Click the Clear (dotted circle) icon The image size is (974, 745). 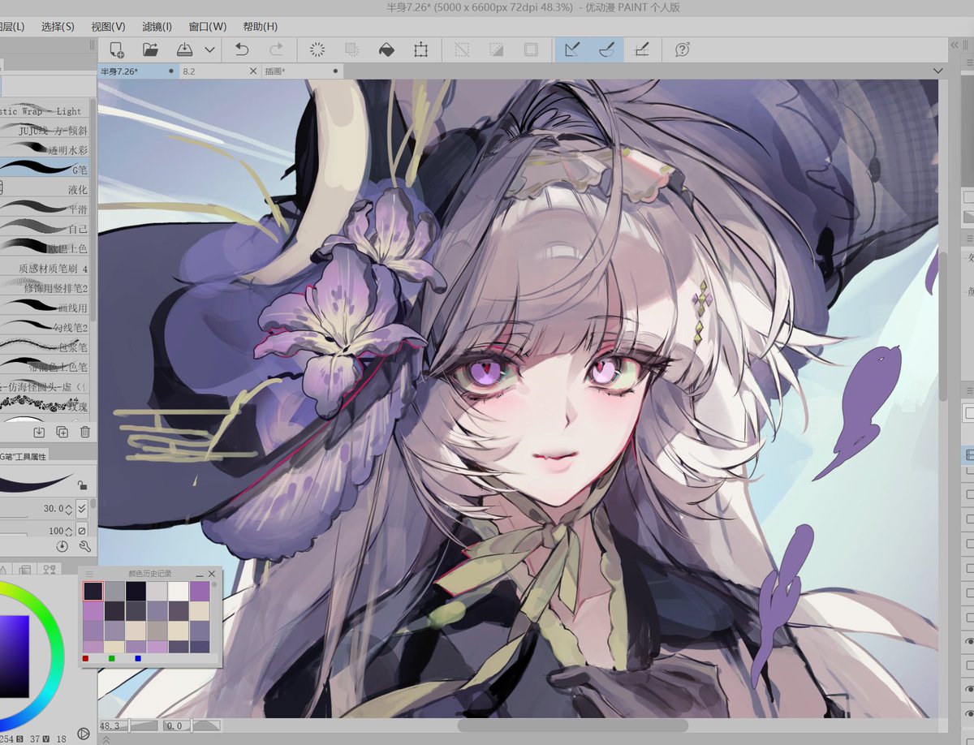click(x=317, y=50)
